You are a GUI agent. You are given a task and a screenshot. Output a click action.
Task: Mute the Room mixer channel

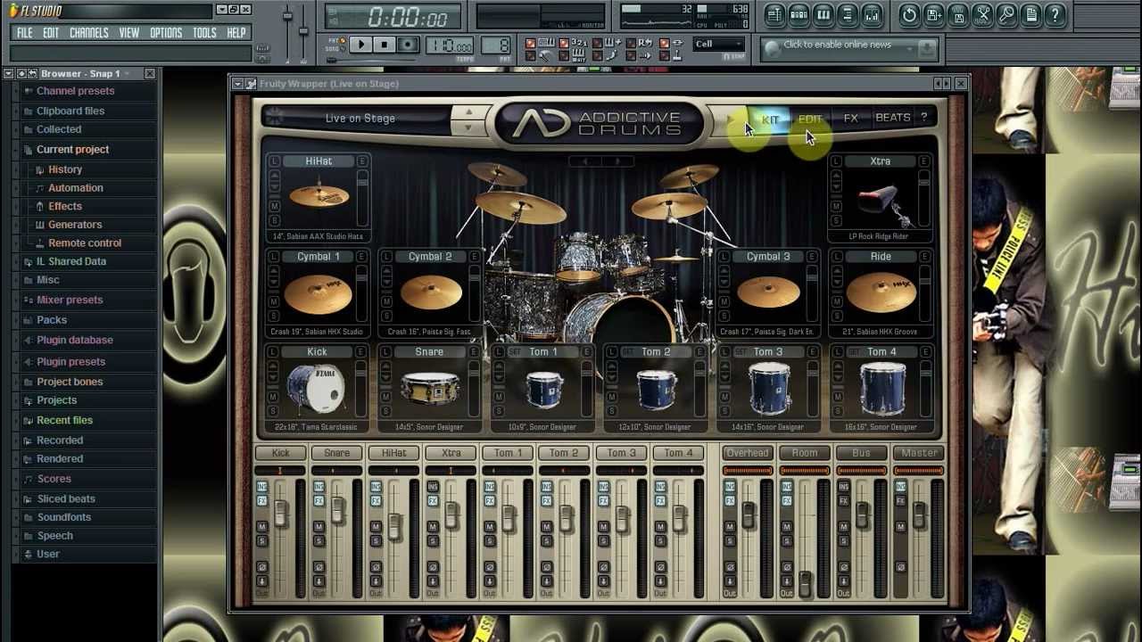click(x=787, y=527)
